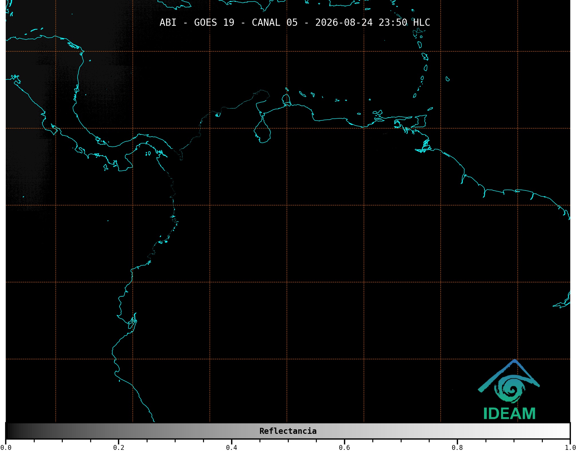This screenshot has width=576, height=451.
Task: Click the colorbar tick label "0.4"
Action: pyautogui.click(x=231, y=448)
